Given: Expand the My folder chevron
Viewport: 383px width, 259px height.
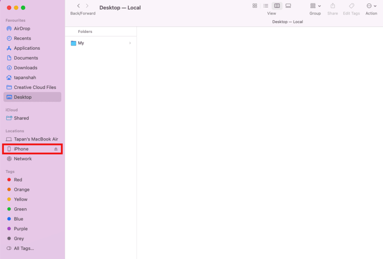Looking at the screenshot, I should [x=130, y=43].
